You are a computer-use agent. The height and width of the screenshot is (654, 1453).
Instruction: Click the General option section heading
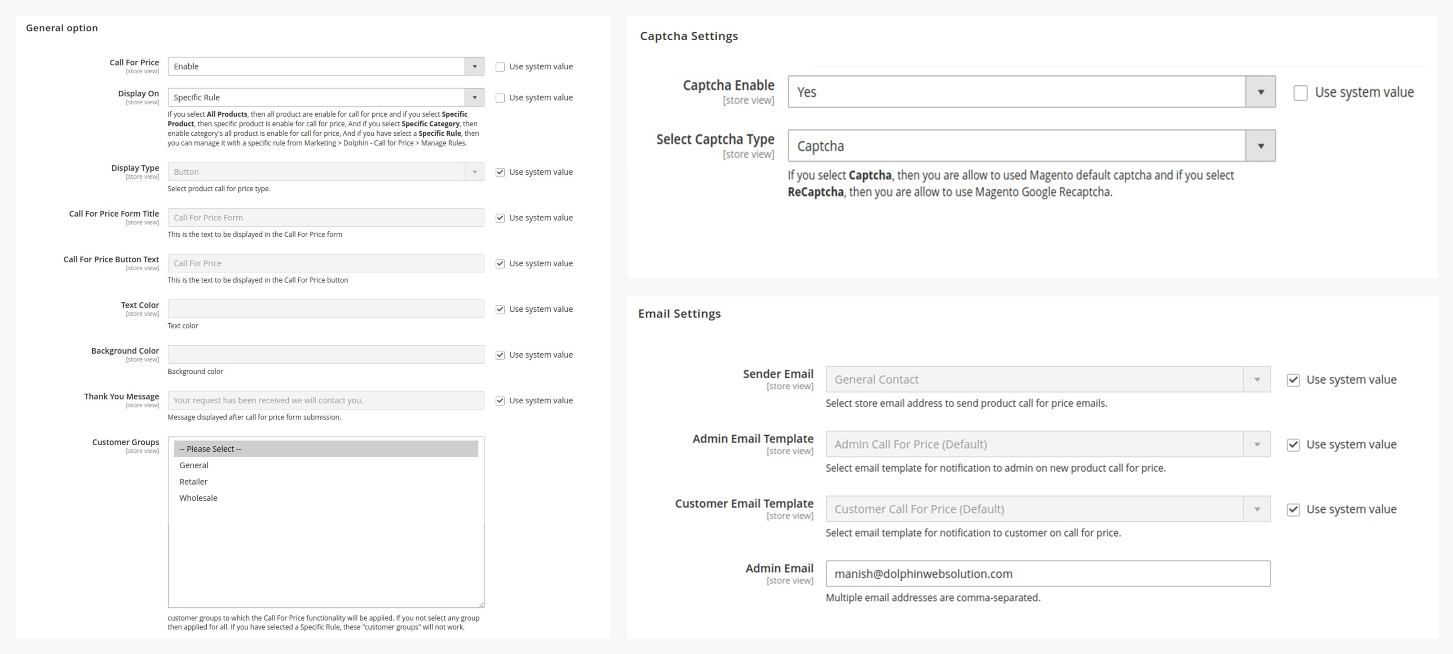62,28
